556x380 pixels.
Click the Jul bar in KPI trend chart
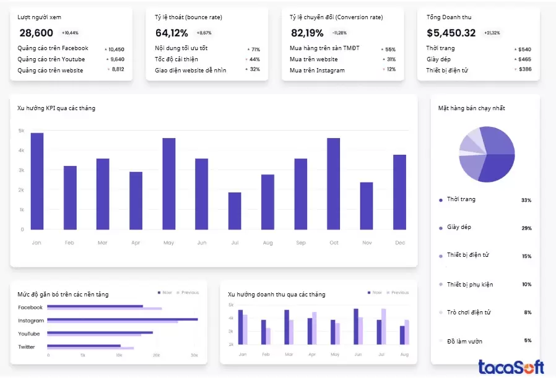click(235, 211)
